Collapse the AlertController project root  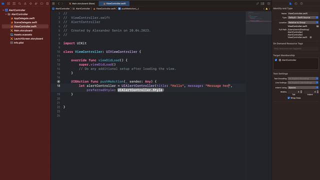3,10
